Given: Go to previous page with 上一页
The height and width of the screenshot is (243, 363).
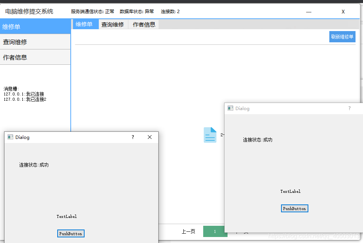Looking at the screenshot, I should [x=189, y=231].
